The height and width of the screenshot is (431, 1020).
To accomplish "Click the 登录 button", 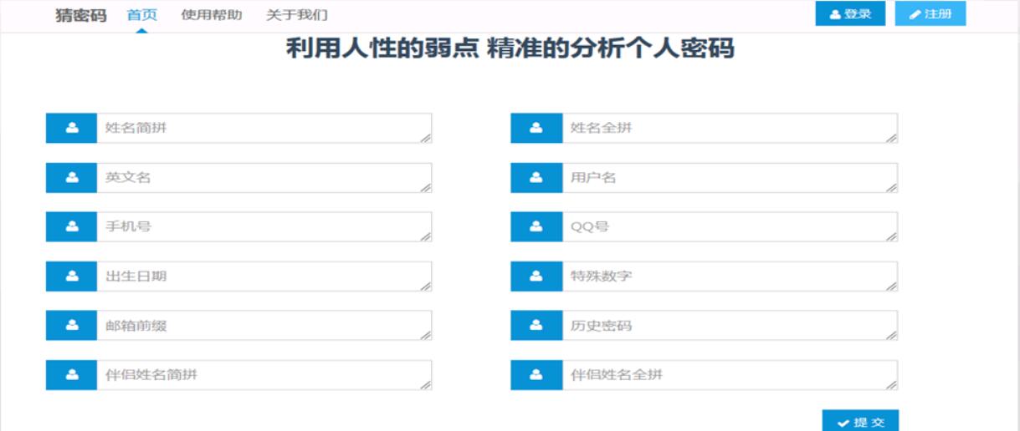I will point(850,14).
